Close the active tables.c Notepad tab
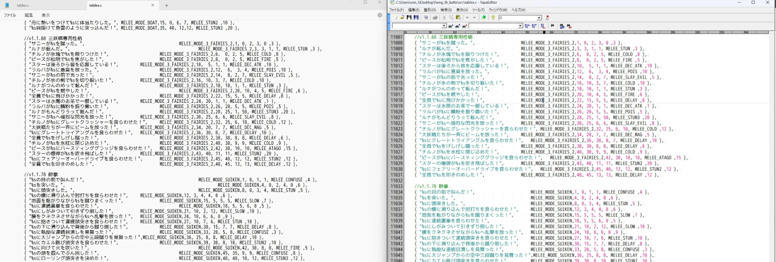Viewport: 776px width, 262px height. 153,5
